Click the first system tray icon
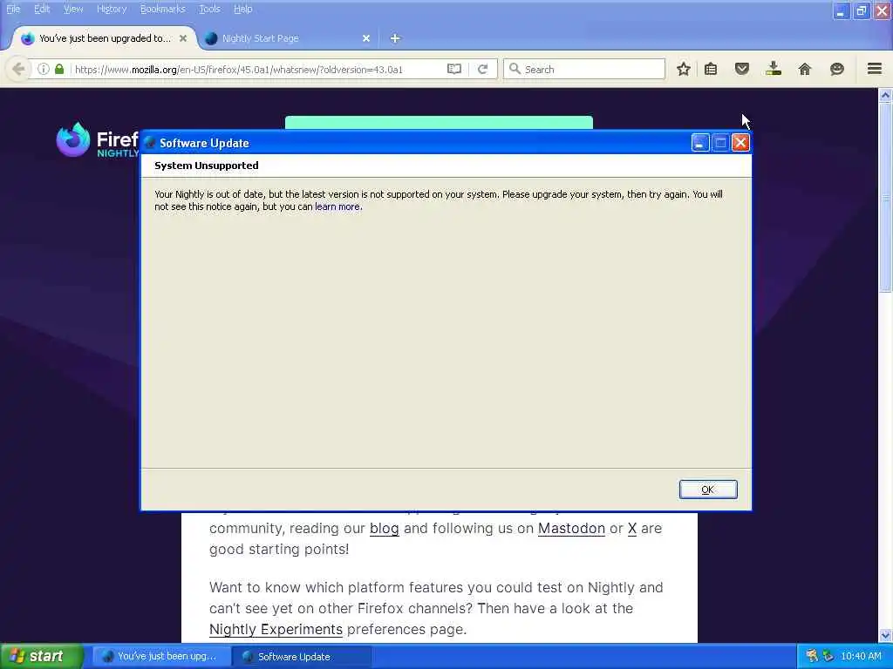This screenshot has height=669, width=893. pyautogui.click(x=812, y=656)
